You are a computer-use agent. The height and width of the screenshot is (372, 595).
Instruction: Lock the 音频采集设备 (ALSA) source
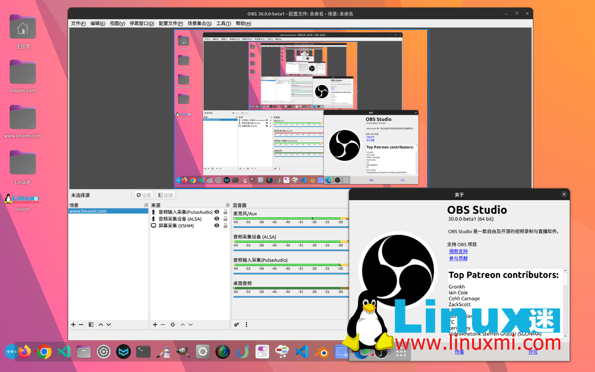click(225, 219)
